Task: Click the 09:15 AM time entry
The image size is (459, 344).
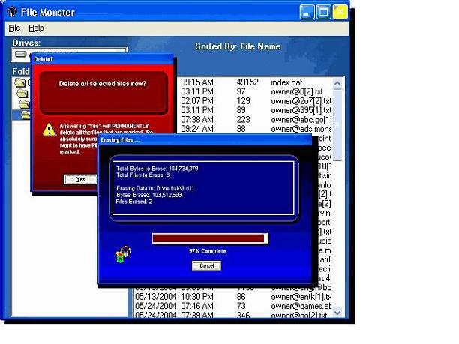Action: (197, 82)
